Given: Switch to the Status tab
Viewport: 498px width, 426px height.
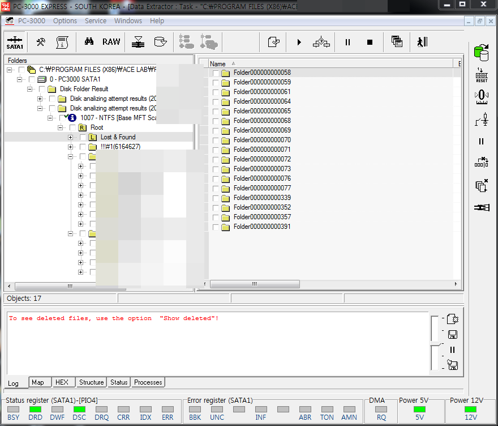Looking at the screenshot, I should point(119,382).
